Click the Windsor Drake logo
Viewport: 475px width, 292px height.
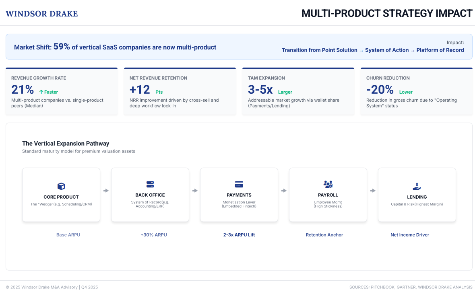click(41, 13)
